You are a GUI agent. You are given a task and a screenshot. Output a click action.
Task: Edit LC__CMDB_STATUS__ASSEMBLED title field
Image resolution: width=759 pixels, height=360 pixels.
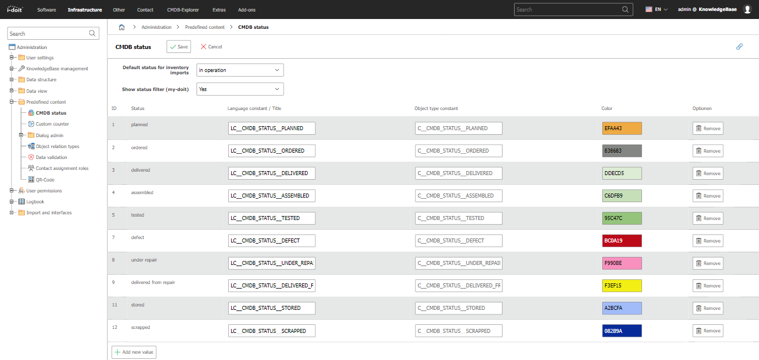[272, 196]
